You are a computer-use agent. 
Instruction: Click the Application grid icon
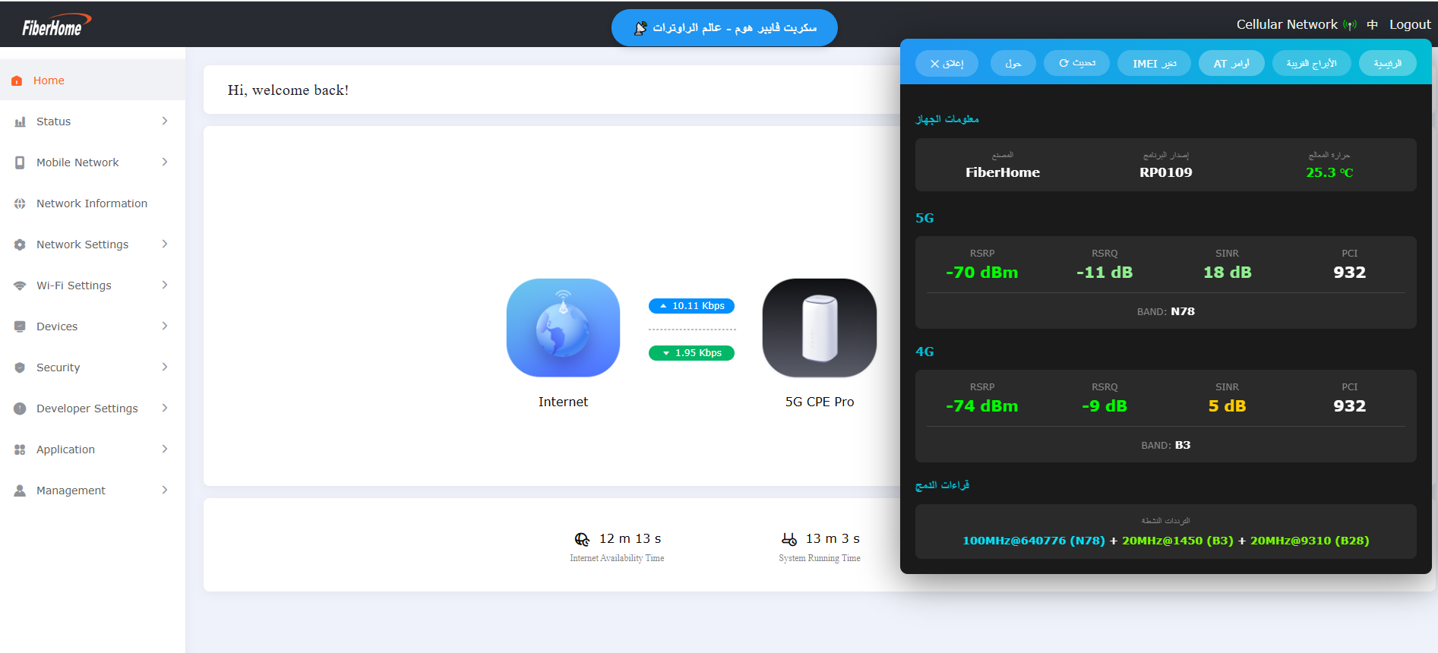pyautogui.click(x=20, y=450)
